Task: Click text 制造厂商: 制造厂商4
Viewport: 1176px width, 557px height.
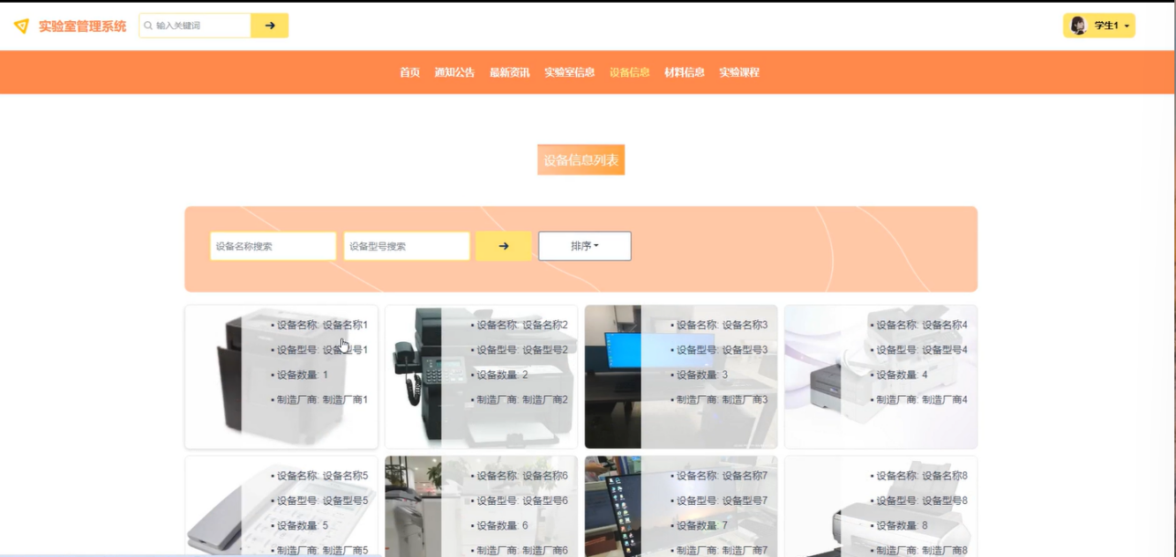Action: point(922,399)
